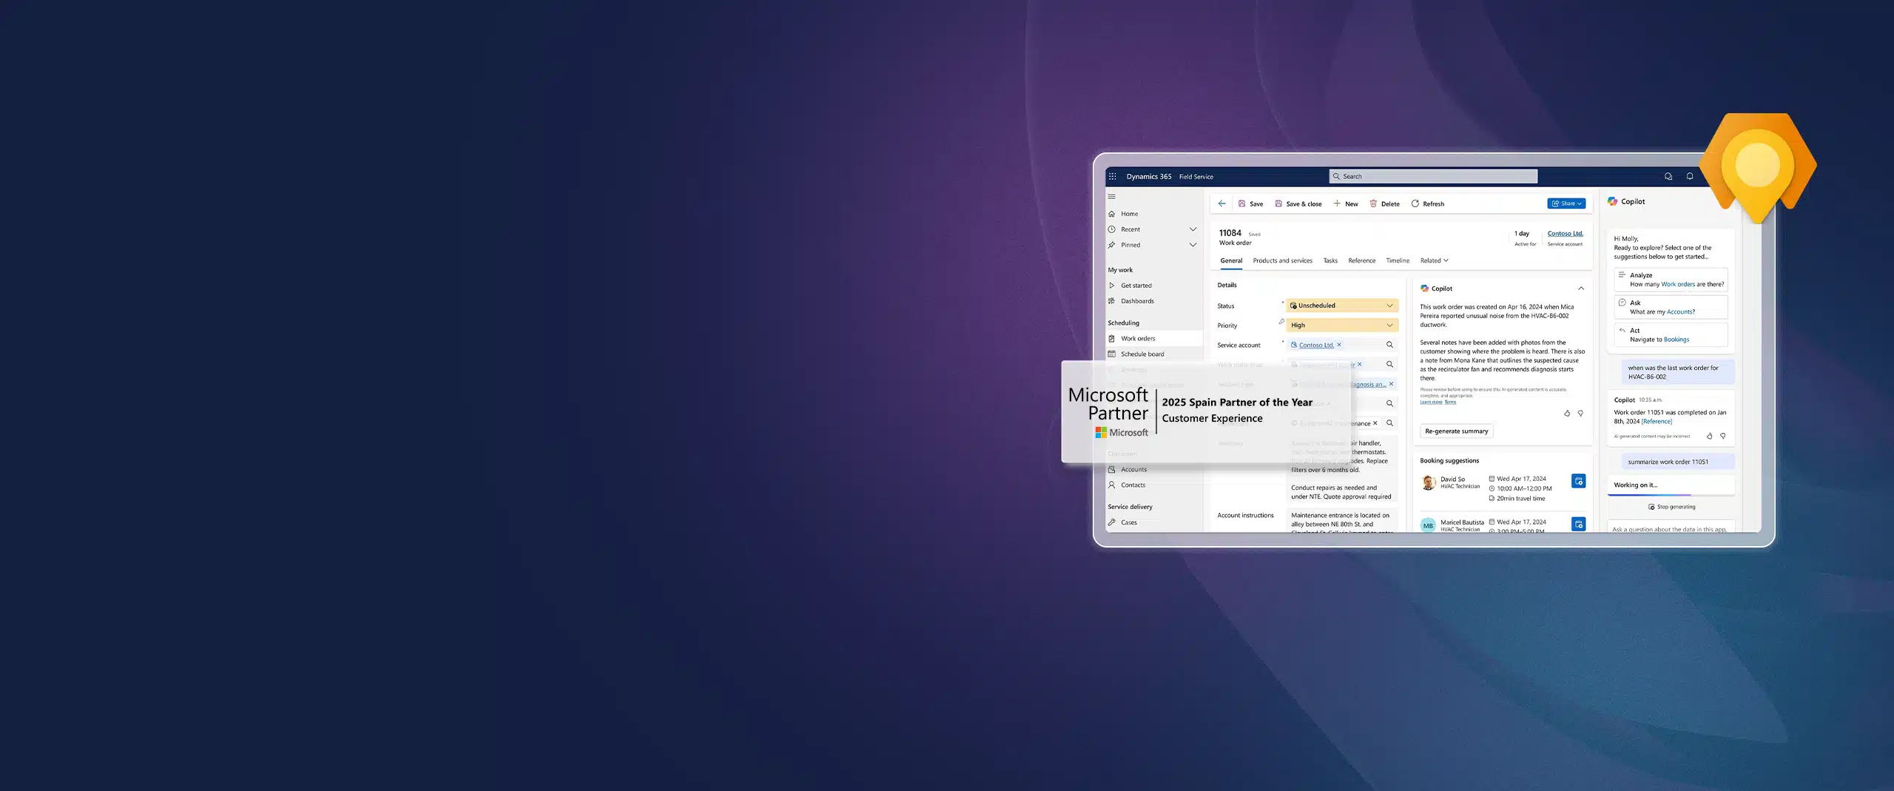Click the back arrow in the command bar
1894x791 pixels.
(1222, 203)
